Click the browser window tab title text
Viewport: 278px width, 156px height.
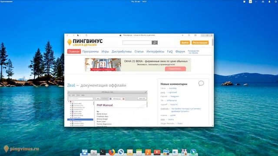tap(139, 36)
